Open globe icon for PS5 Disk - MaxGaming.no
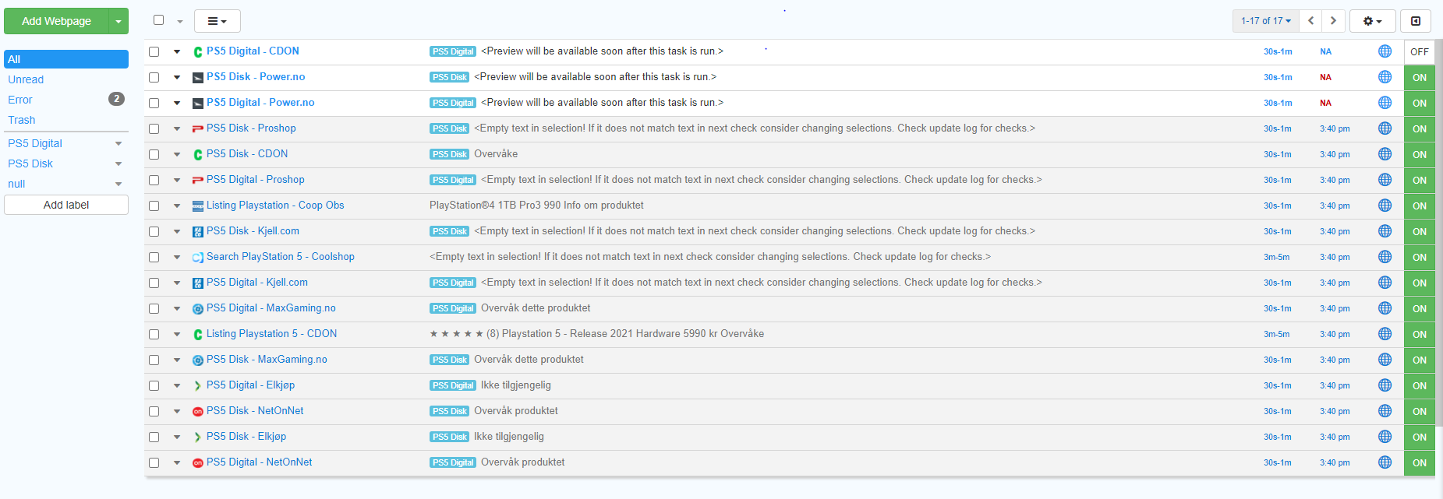 (x=1385, y=360)
